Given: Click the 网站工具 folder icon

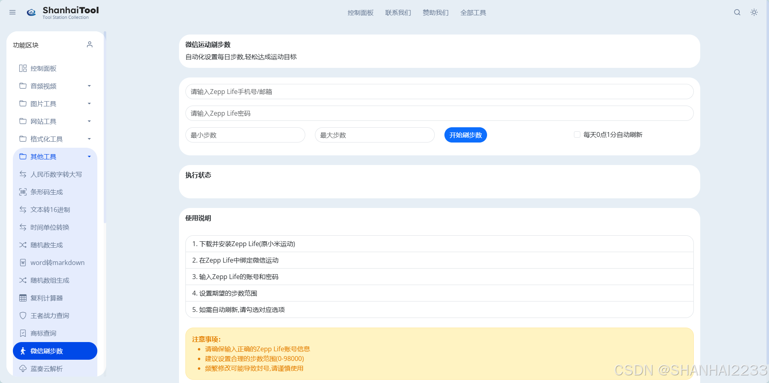Looking at the screenshot, I should (x=23, y=121).
